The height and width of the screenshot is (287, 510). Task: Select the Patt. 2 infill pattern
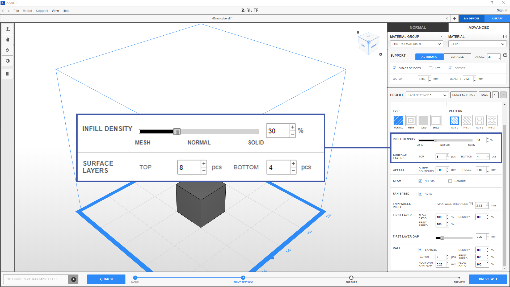pyautogui.click(x=479, y=120)
